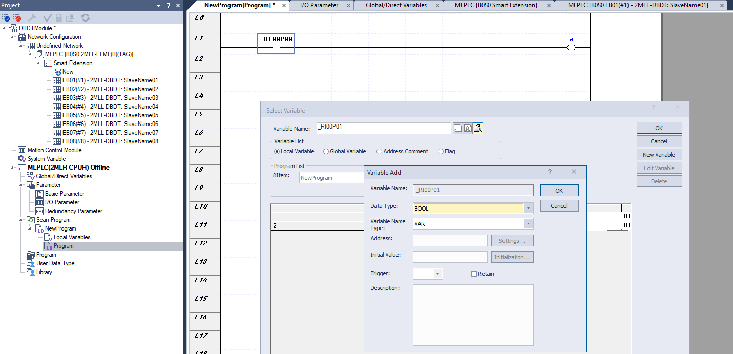Screen dimensions: 733x354
Task: Click the Variable Name field in Select Variable
Action: pyautogui.click(x=384, y=128)
